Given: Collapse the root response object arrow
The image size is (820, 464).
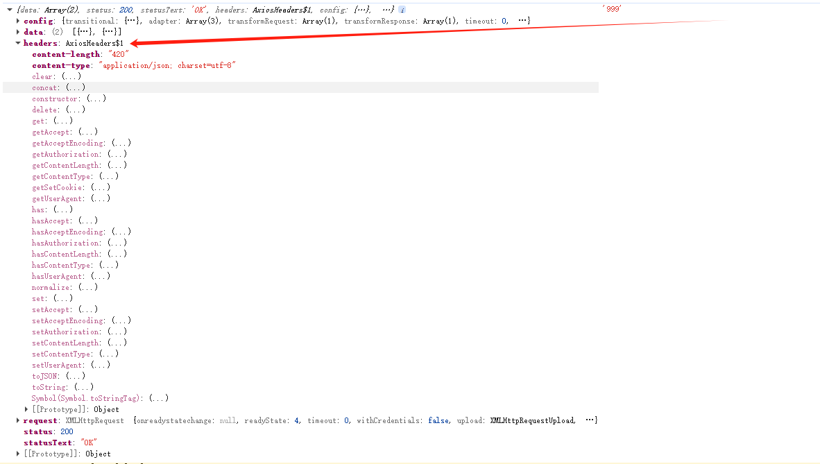Looking at the screenshot, I should [10, 10].
